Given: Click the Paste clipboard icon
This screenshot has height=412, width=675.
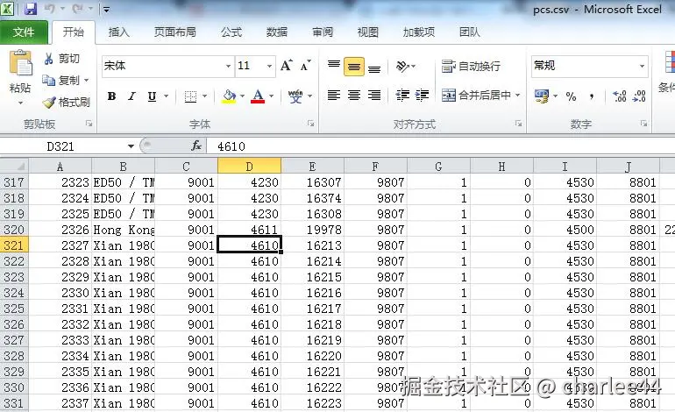Looking at the screenshot, I should coord(20,65).
